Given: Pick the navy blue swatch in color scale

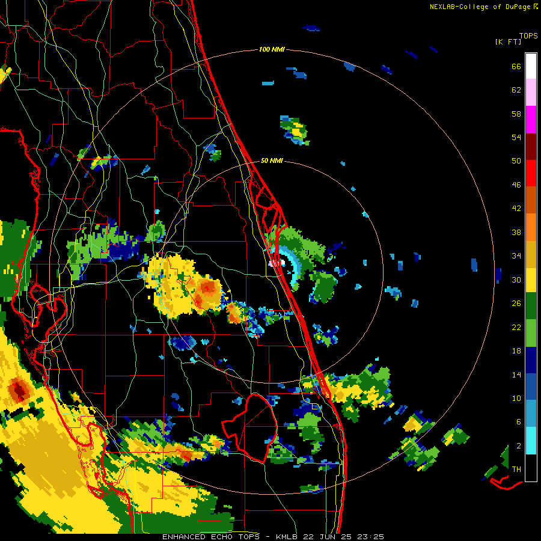Looking at the screenshot, I should pyautogui.click(x=531, y=360).
